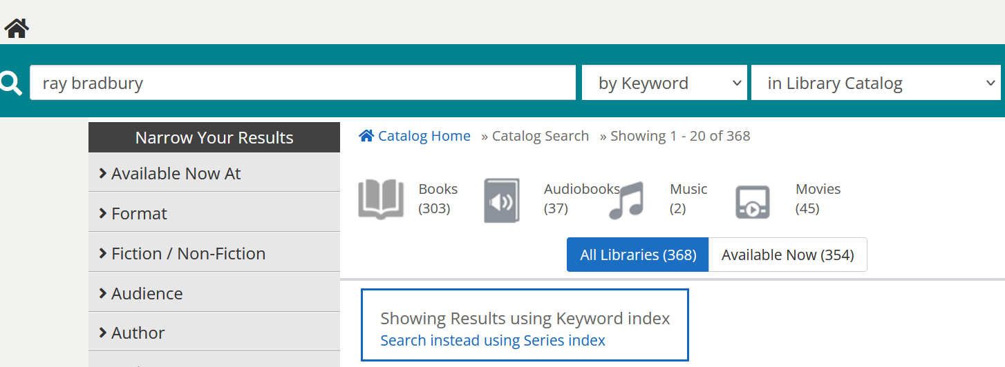Switch to Available Now (354) tab
The width and height of the screenshot is (1005, 367).
[788, 255]
